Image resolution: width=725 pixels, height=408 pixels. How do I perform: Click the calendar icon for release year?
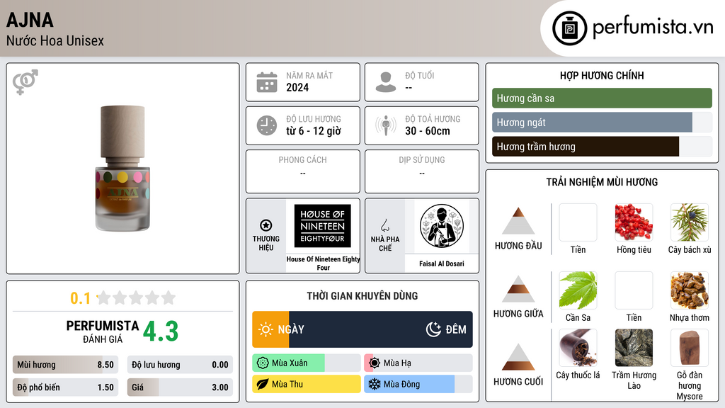[267, 82]
